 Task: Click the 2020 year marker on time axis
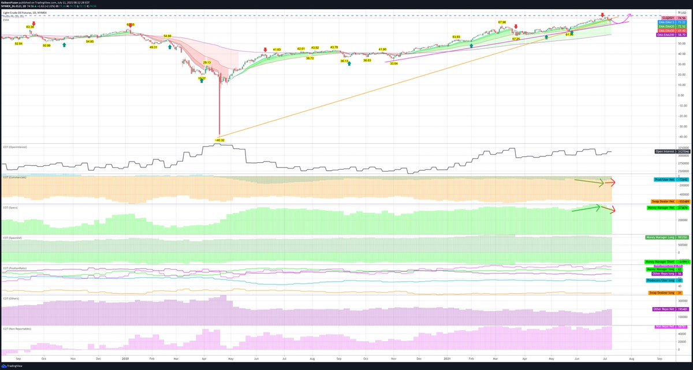[x=126, y=357]
